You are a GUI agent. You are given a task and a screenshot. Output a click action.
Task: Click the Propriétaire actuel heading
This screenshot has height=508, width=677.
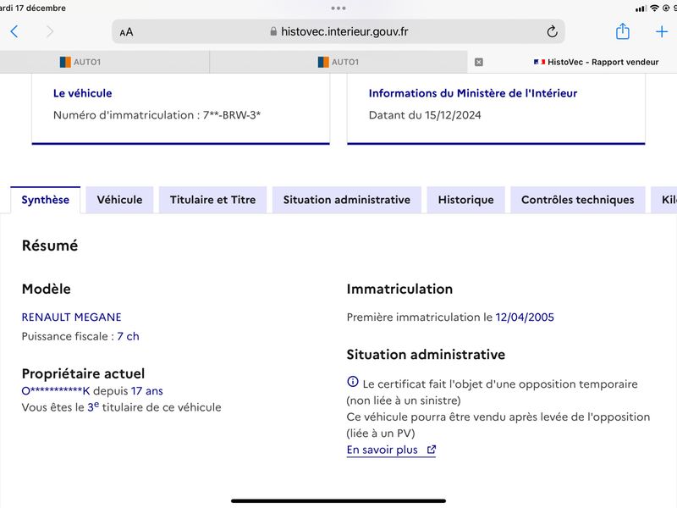(83, 373)
